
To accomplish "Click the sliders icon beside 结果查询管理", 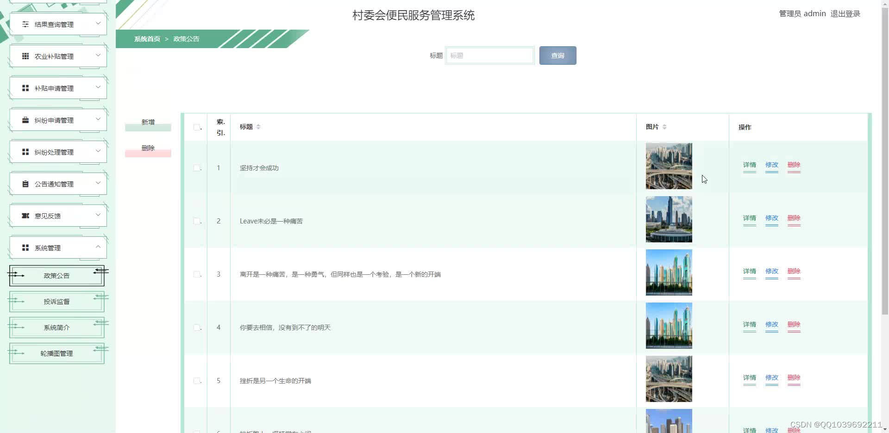I will tap(25, 24).
